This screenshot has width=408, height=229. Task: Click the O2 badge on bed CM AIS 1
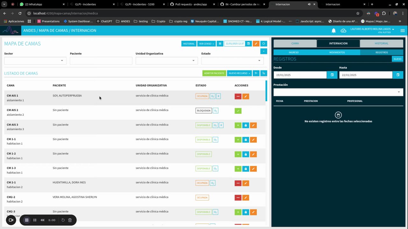point(212,96)
